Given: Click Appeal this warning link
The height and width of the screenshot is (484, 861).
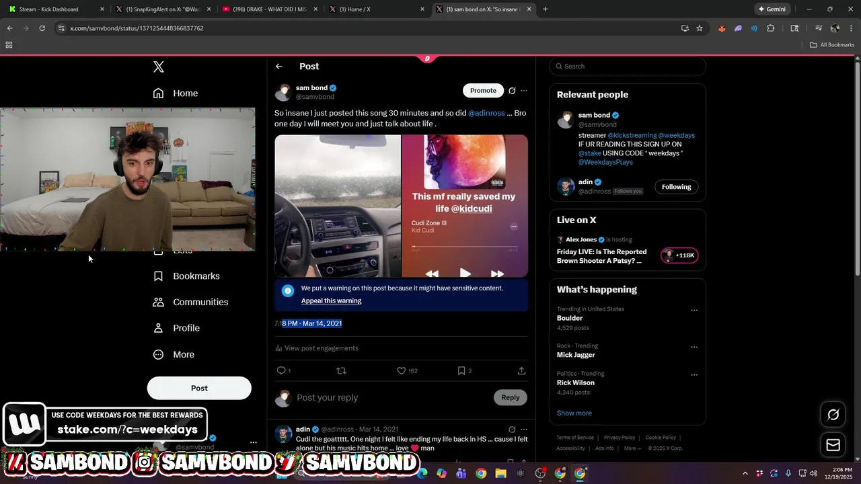Looking at the screenshot, I should (331, 300).
